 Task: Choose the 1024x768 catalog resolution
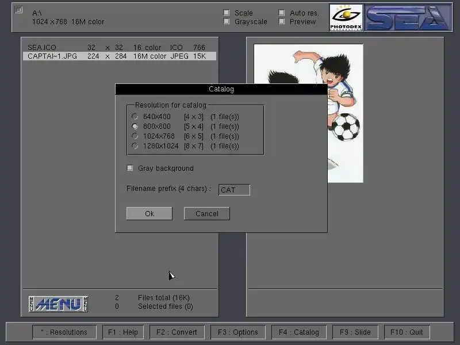pos(135,136)
